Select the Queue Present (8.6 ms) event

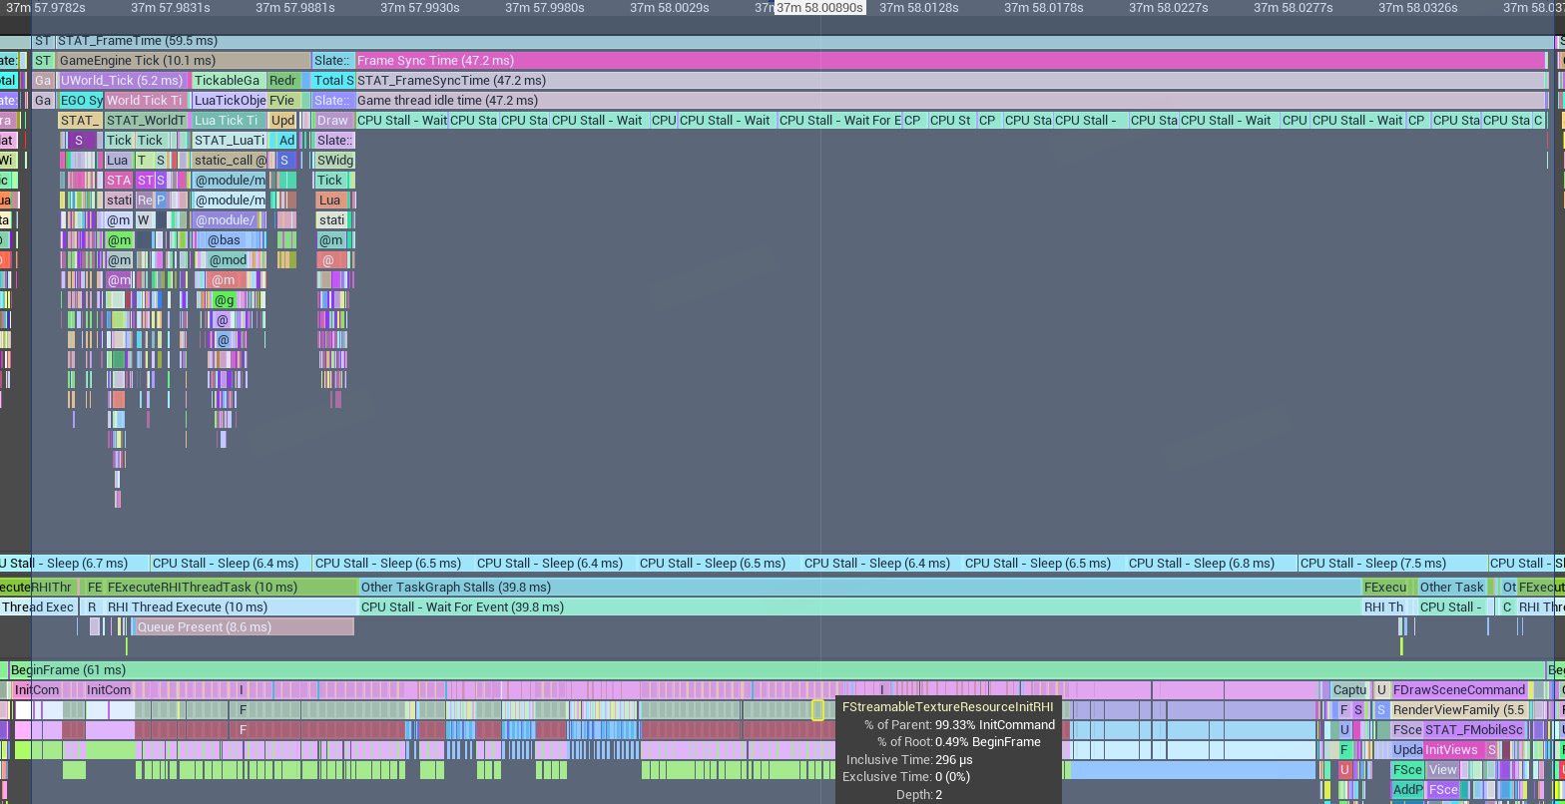click(x=244, y=627)
